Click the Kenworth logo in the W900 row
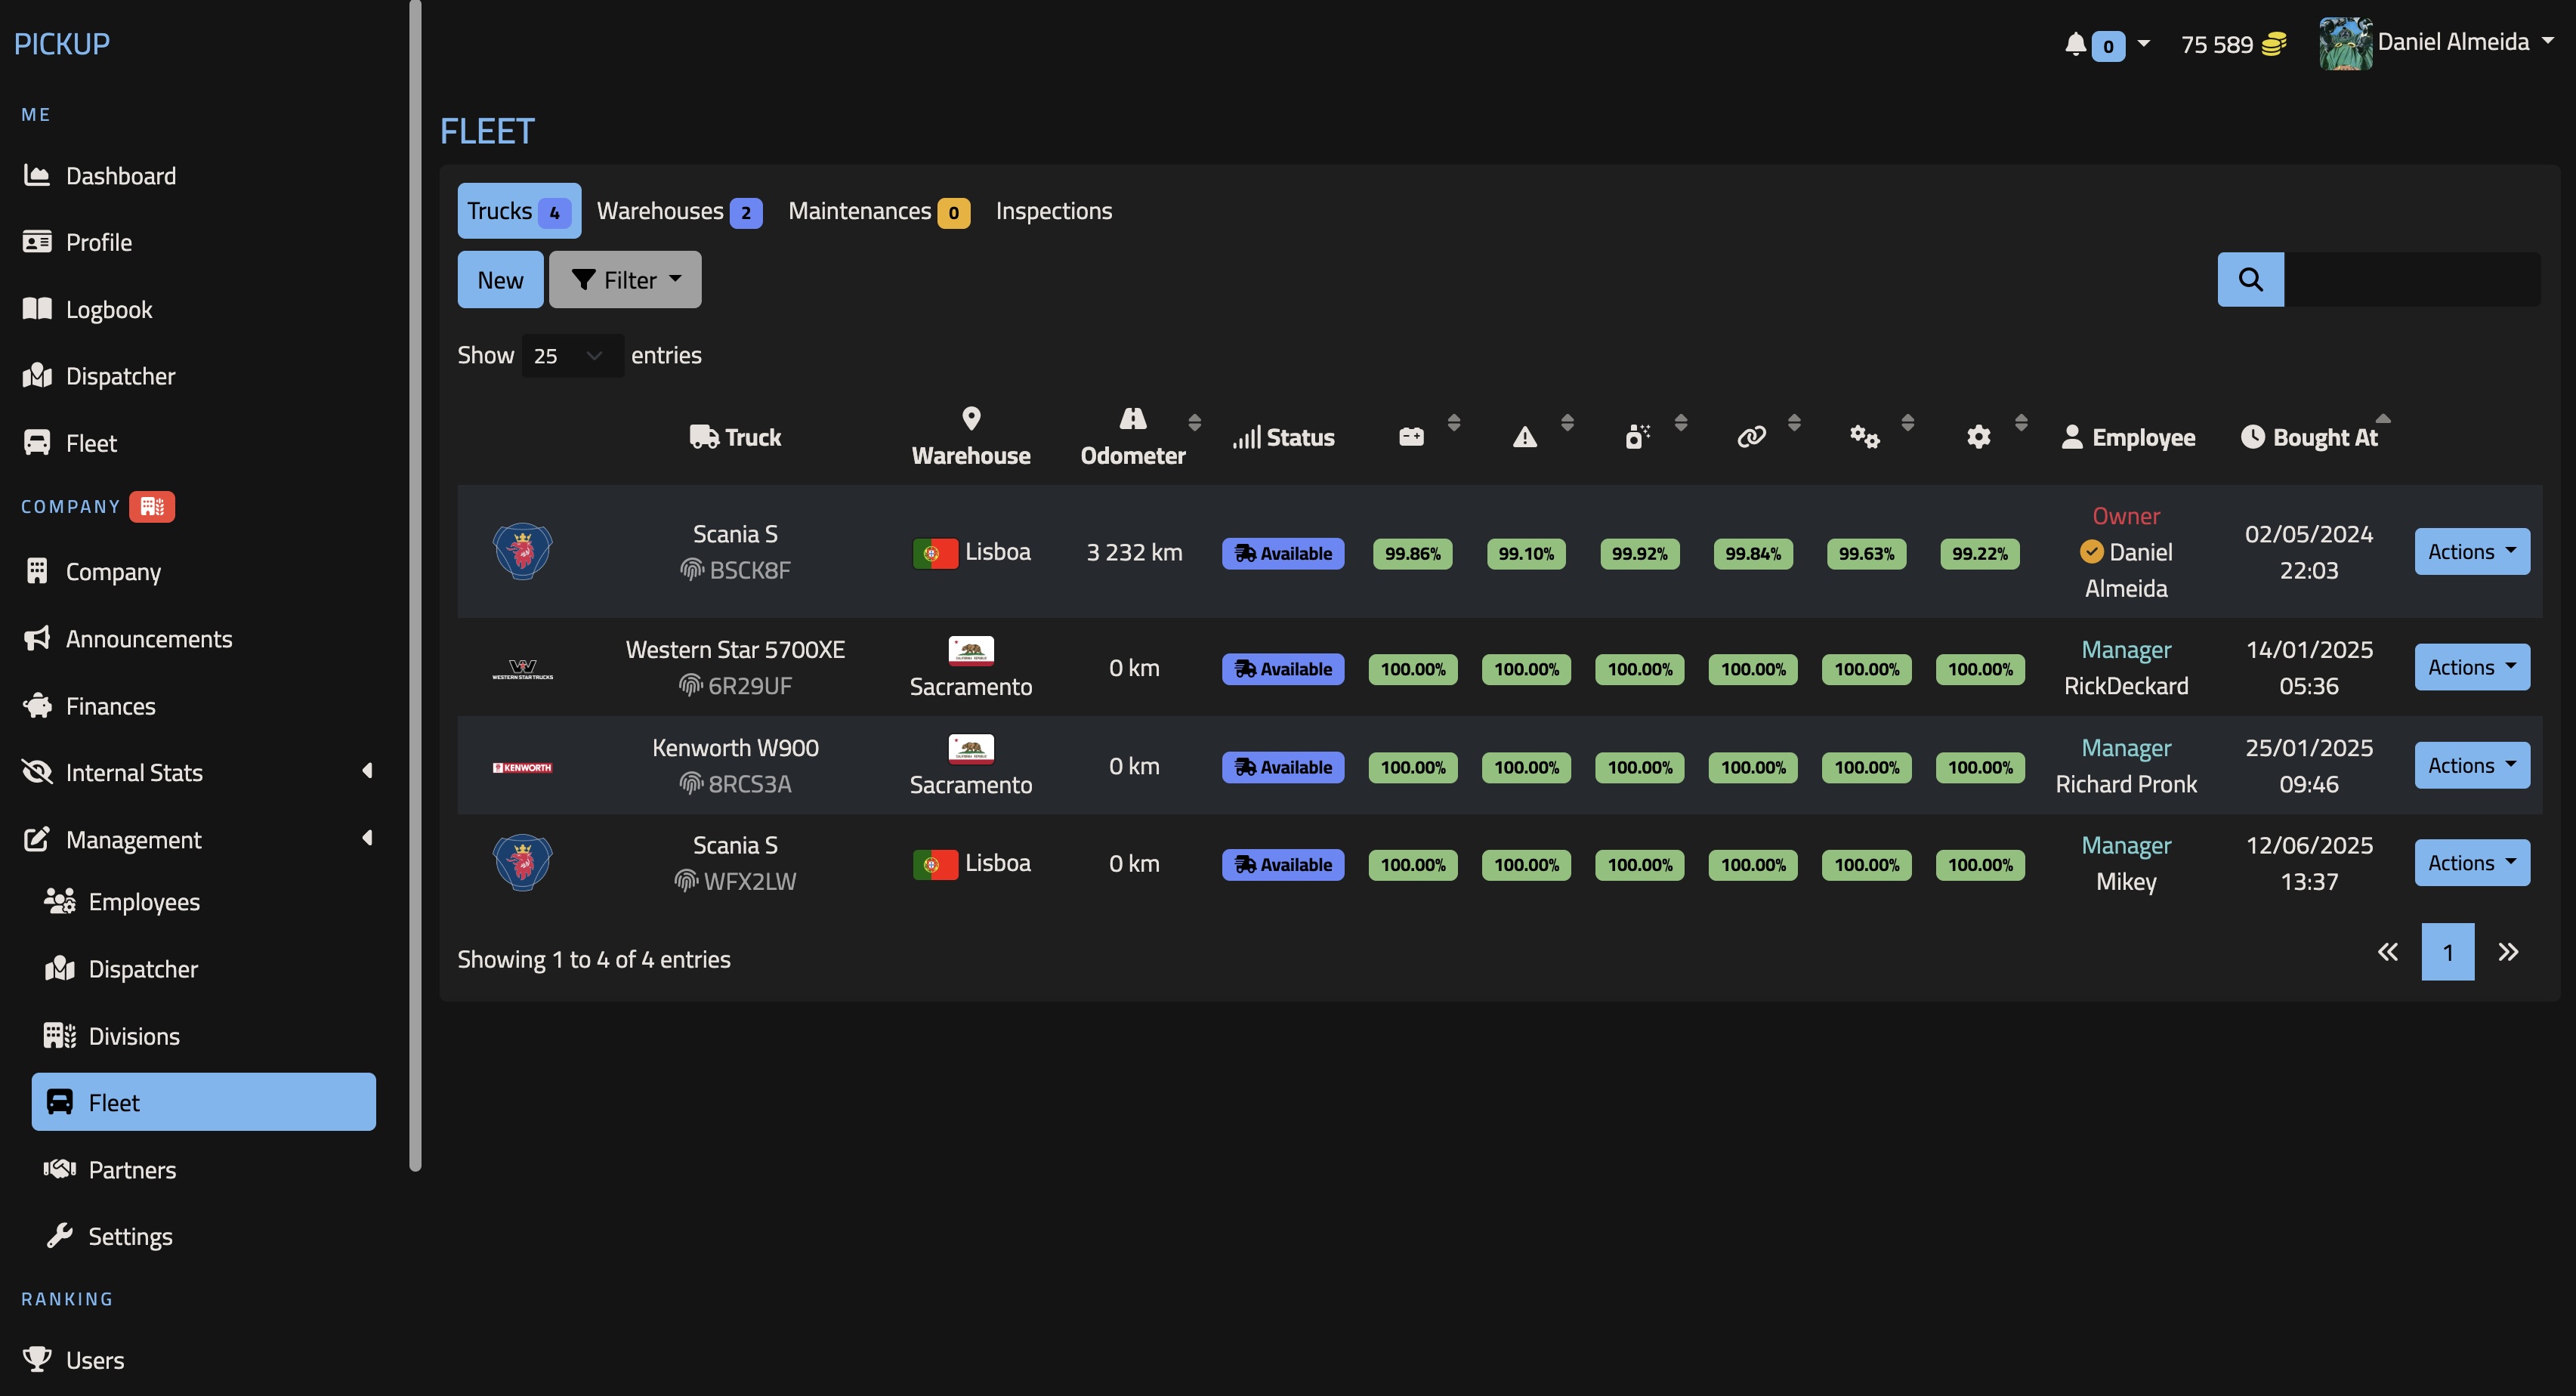 (522, 767)
